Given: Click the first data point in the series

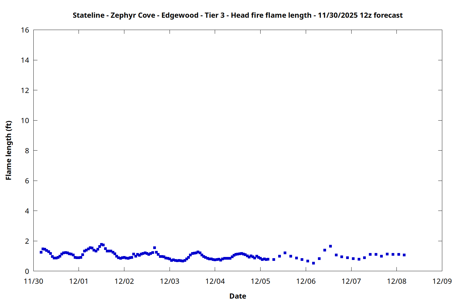Looking at the screenshot, I should point(41,252).
